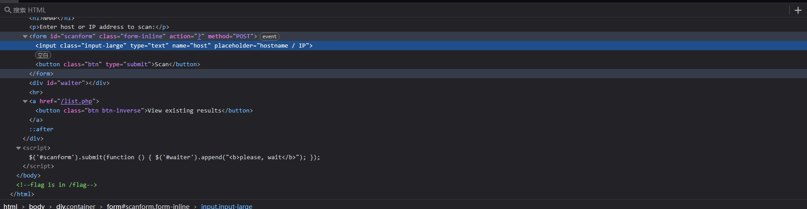This screenshot has height=209, width=807.
Task: Select the body breadcrumb item
Action: click(37, 206)
